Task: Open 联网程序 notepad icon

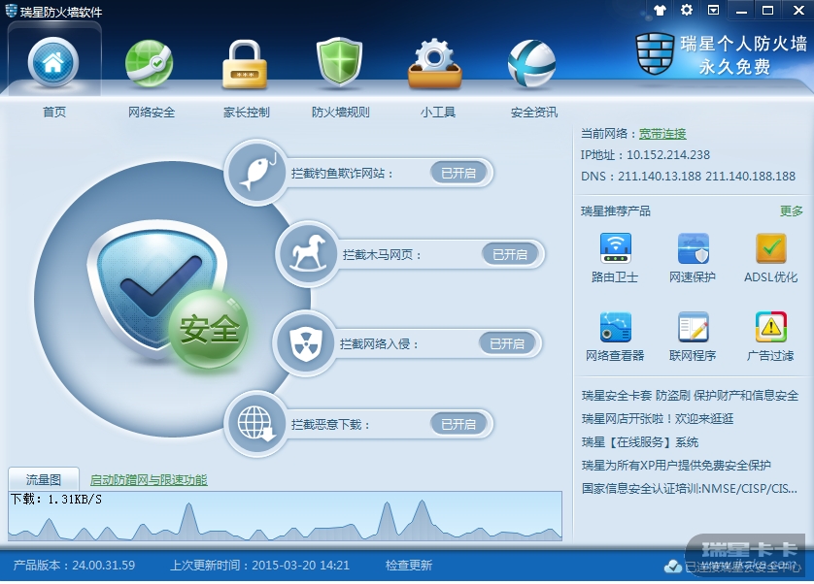Action: pyautogui.click(x=693, y=327)
